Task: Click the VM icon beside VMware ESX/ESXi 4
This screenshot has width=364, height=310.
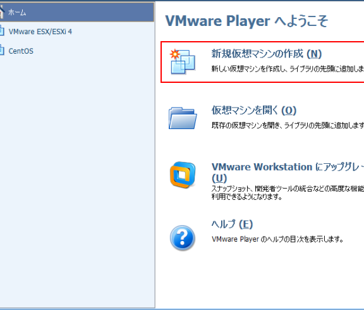Action: (2, 31)
